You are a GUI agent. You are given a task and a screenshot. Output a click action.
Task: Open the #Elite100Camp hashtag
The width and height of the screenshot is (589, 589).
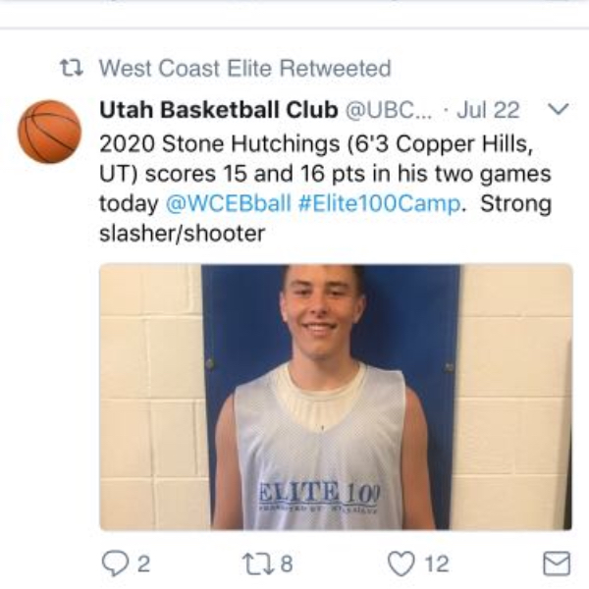379,204
